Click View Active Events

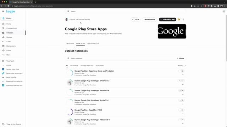pos(13,124)
